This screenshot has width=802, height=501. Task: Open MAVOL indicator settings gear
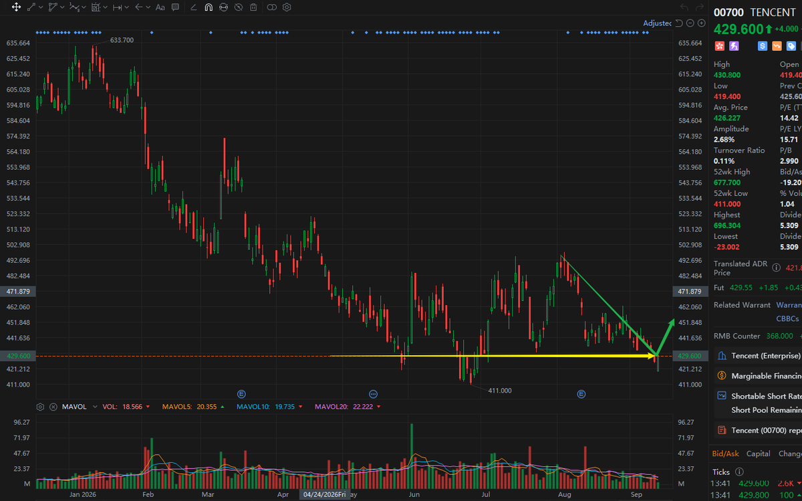pyautogui.click(x=40, y=407)
